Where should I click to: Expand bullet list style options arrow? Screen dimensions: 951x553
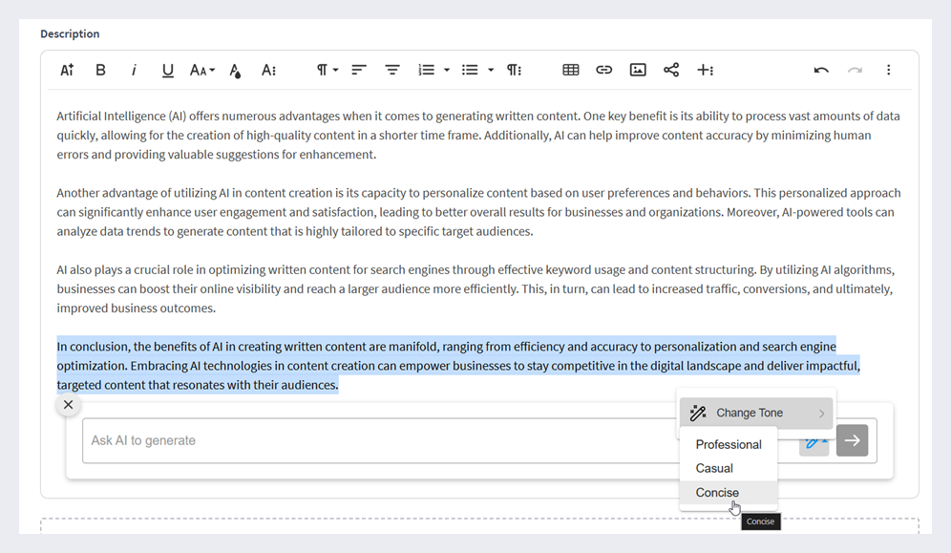click(491, 71)
